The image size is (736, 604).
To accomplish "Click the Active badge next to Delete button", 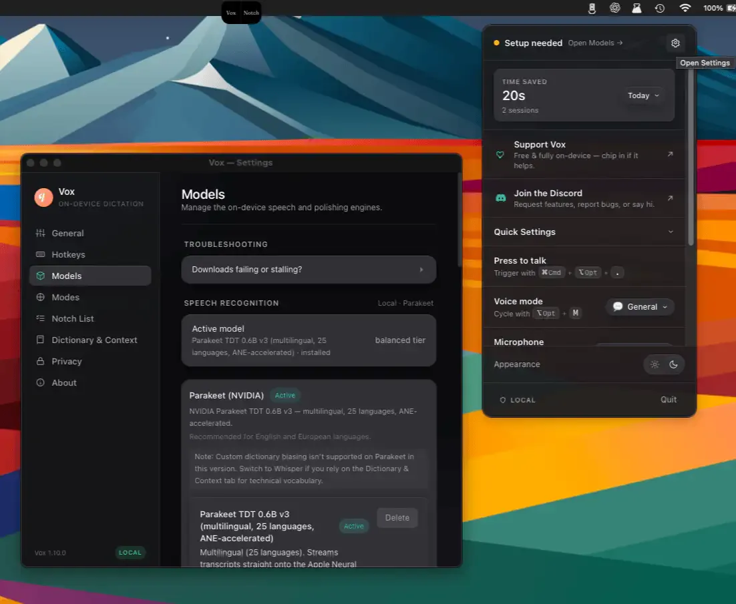I will tap(354, 526).
